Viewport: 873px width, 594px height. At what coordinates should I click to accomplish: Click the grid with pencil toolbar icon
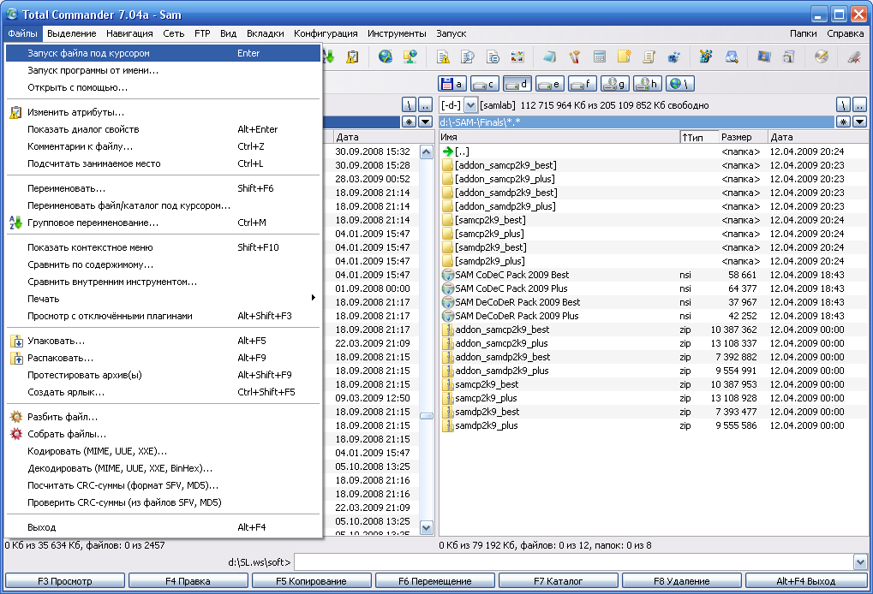click(x=706, y=56)
